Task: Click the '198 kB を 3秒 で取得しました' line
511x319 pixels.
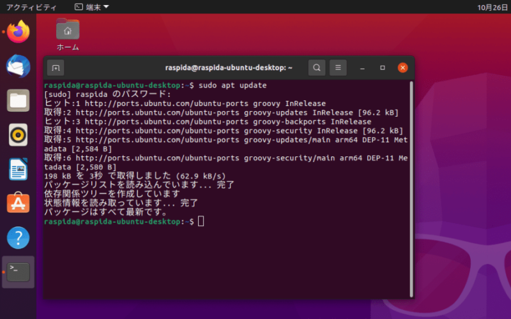Action: pyautogui.click(x=135, y=176)
